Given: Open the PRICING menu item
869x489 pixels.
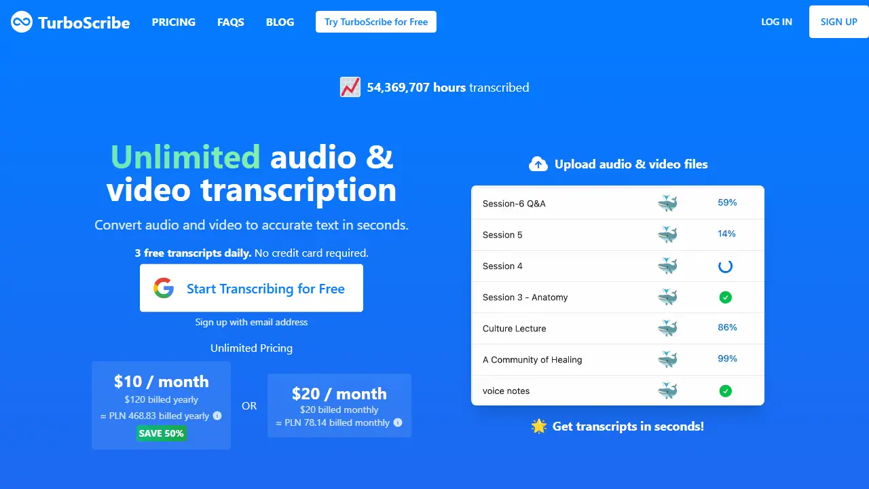Looking at the screenshot, I should click(x=174, y=22).
